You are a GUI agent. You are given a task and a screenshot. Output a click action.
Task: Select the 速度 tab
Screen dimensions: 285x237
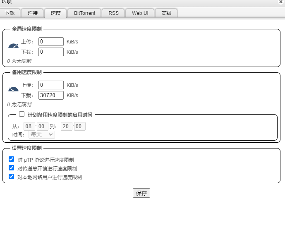point(55,13)
